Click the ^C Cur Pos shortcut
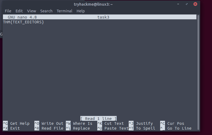This screenshot has width=212, height=135. (172, 123)
